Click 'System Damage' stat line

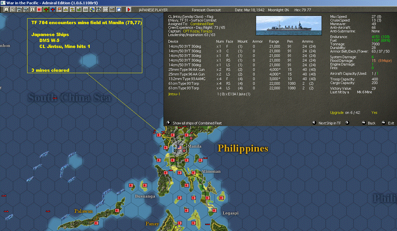(351, 57)
